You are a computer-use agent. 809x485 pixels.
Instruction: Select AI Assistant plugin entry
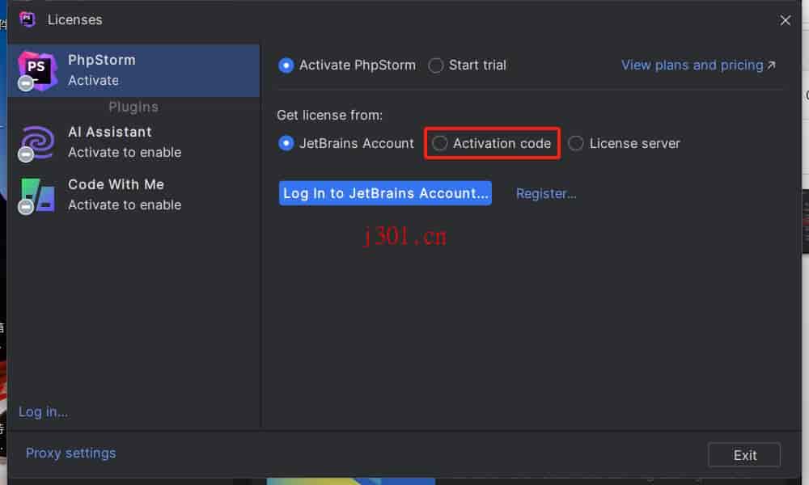pos(134,143)
